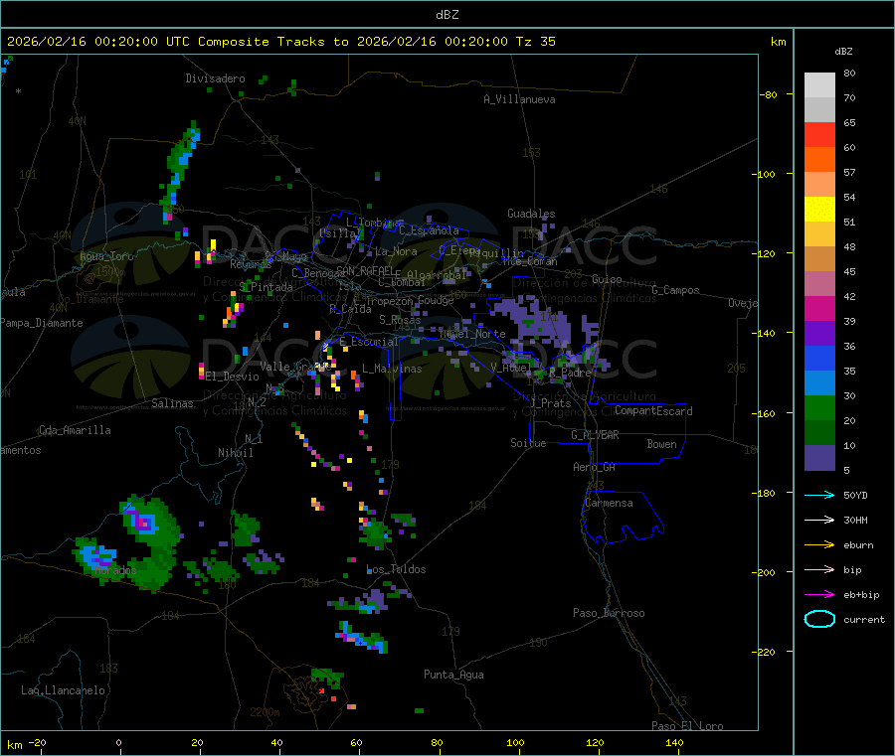Click the dBZ title at top

(447, 14)
